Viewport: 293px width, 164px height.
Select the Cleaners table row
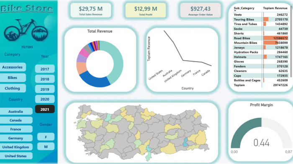click(x=261, y=71)
